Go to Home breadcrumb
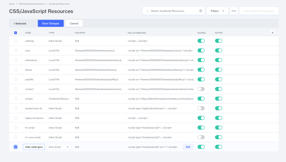The height and width of the screenshot is (162, 286). pos(12,4)
